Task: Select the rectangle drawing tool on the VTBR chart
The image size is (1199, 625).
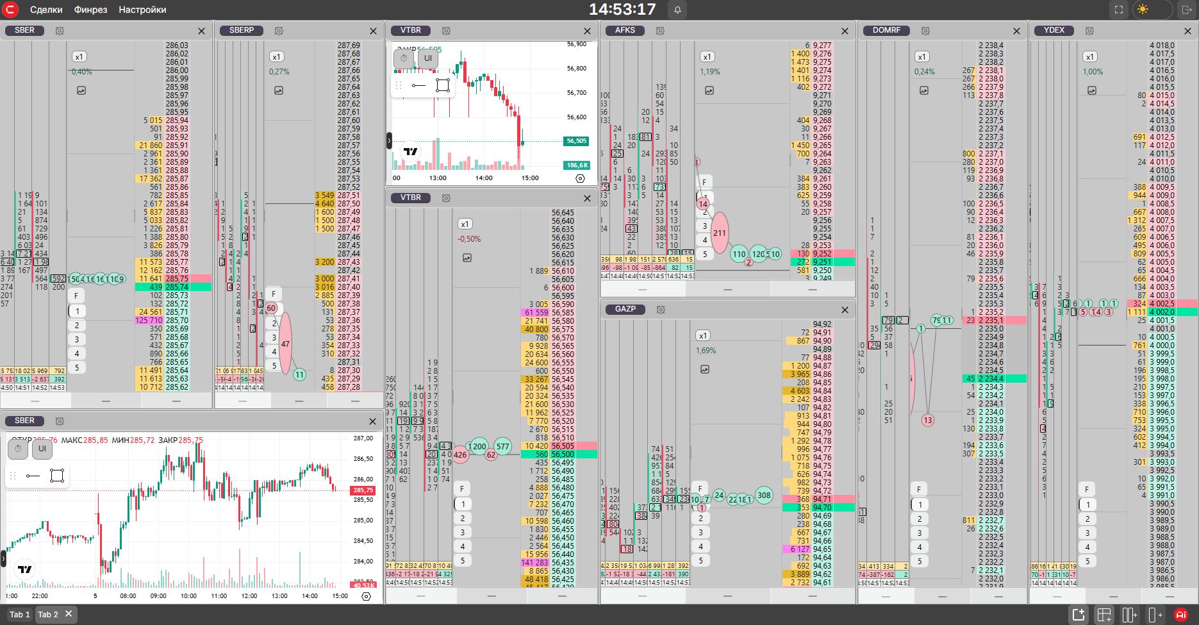Action: coord(442,85)
